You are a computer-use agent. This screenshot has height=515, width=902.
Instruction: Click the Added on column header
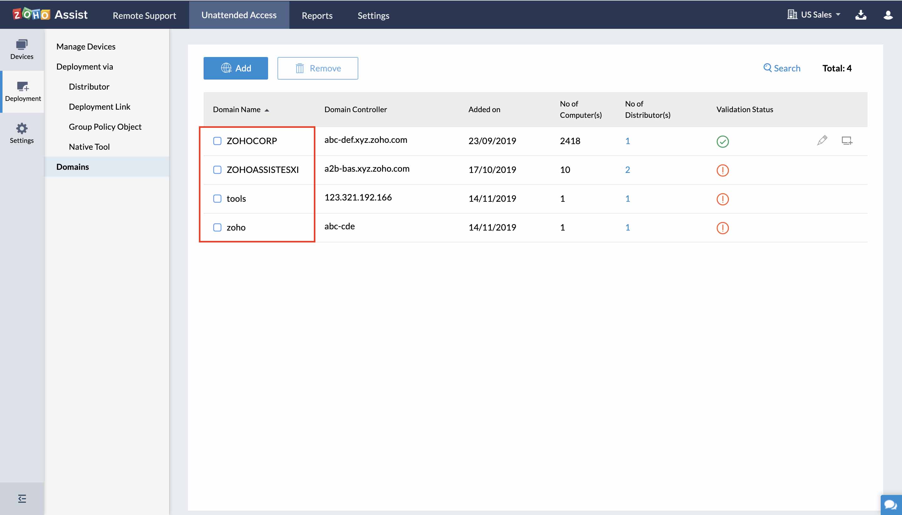(484, 109)
